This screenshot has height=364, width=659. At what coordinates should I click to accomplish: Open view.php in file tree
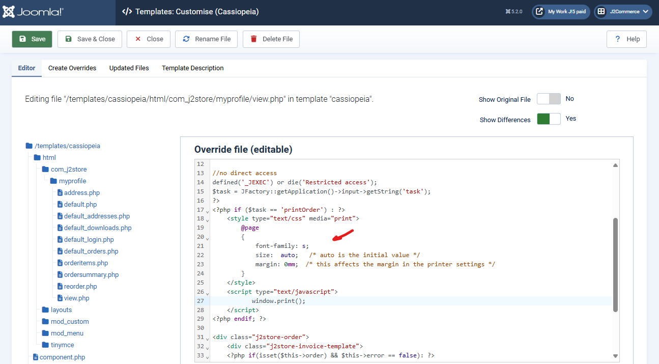point(73,298)
